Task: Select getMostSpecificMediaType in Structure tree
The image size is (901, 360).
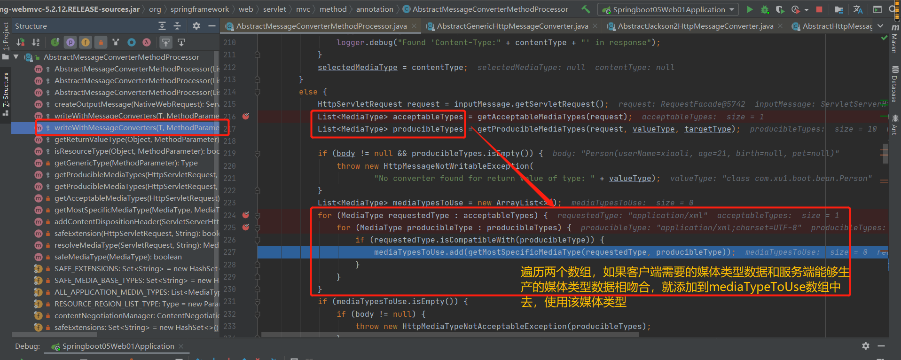Action: [136, 210]
